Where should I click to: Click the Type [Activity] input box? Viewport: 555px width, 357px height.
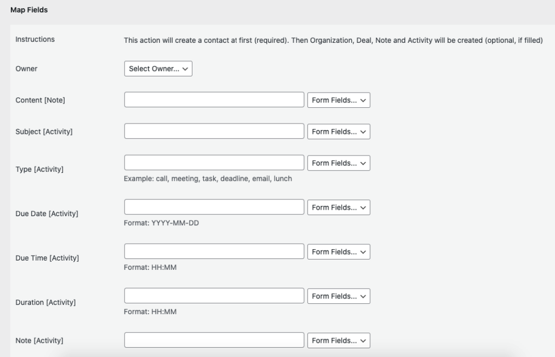click(214, 163)
